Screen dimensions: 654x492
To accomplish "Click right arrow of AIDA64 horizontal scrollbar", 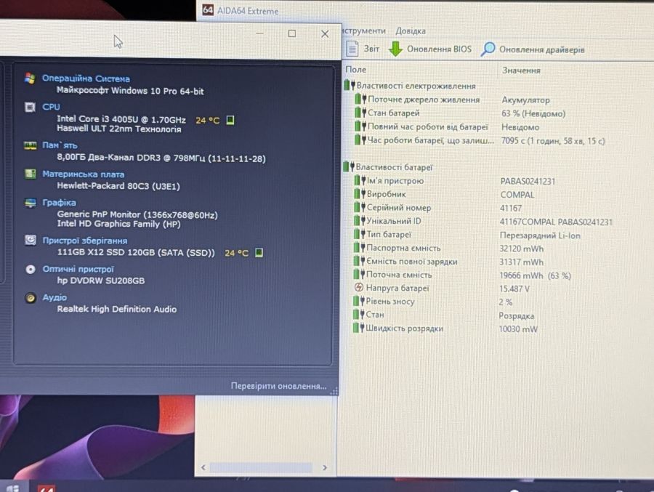I will [325, 468].
